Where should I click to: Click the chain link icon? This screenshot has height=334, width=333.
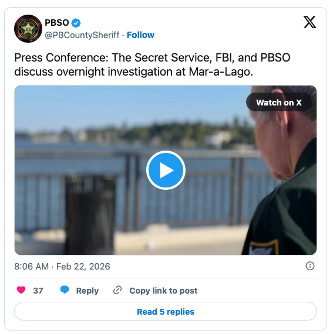[x=117, y=290]
